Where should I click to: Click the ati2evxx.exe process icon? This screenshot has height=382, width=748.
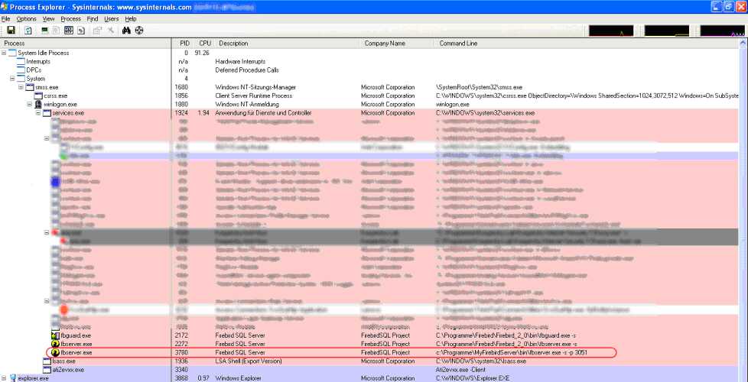(47, 370)
